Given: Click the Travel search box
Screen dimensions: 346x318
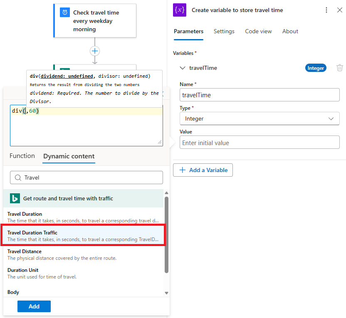Looking at the screenshot, I should [86, 177].
